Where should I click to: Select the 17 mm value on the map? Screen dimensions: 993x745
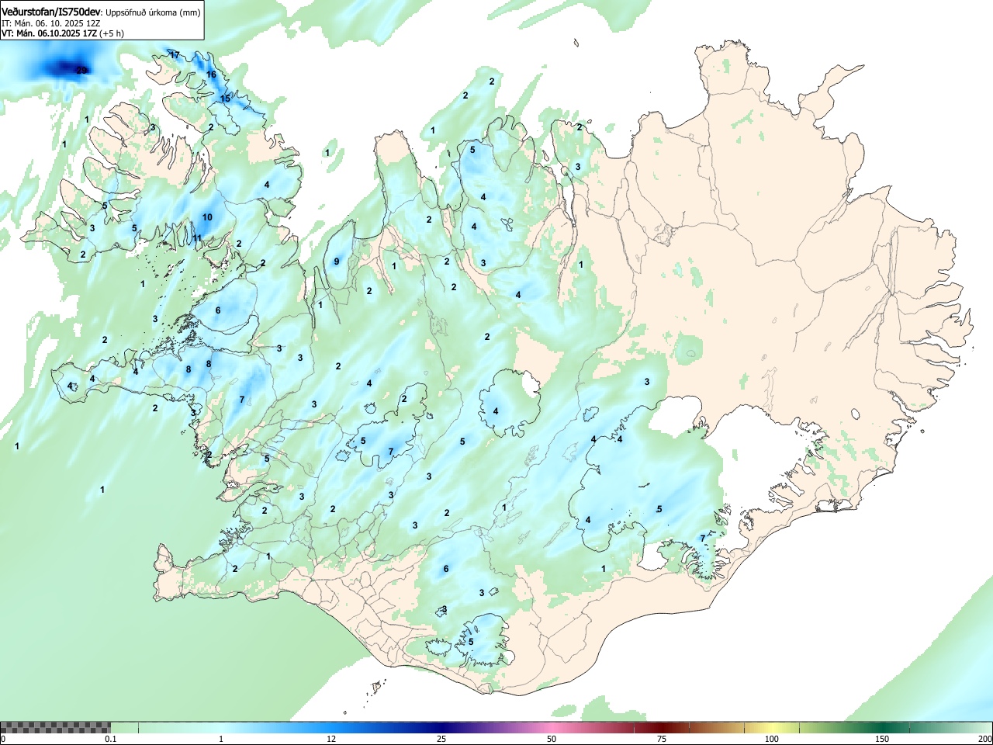click(x=175, y=55)
